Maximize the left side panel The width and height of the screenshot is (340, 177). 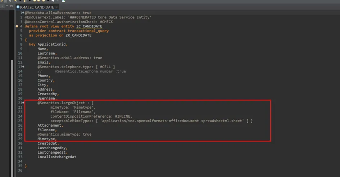click(x=12, y=6)
